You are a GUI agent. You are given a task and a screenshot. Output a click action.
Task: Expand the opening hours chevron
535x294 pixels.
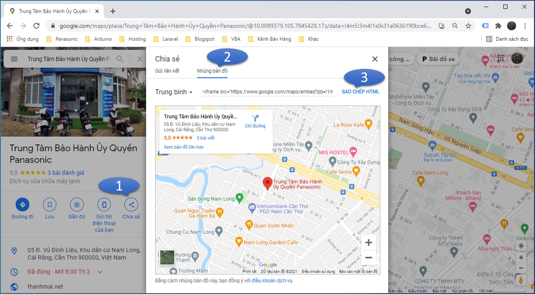point(100,272)
